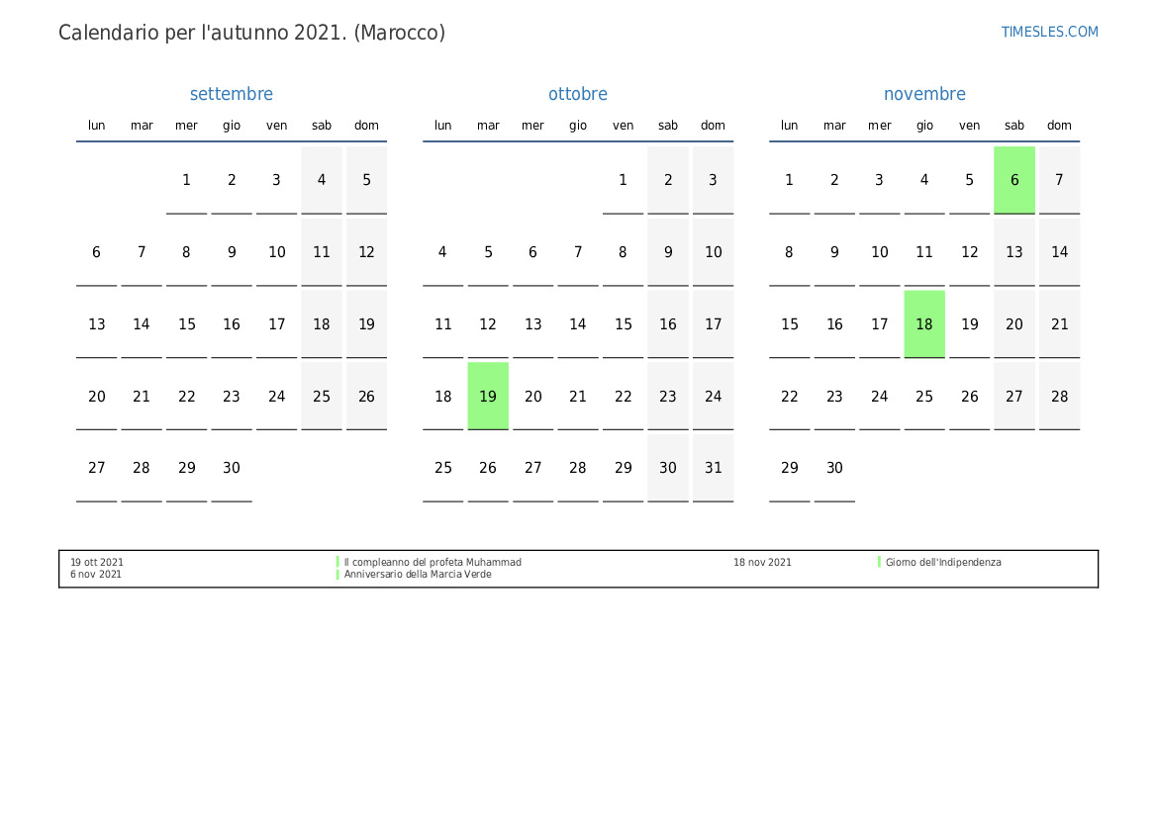Viewport: 1157px width, 818px height.
Task: Select the novembre month heading
Action: pyautogui.click(x=924, y=94)
